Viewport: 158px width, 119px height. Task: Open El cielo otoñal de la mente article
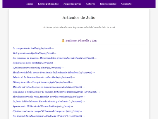[x=54, y=73]
